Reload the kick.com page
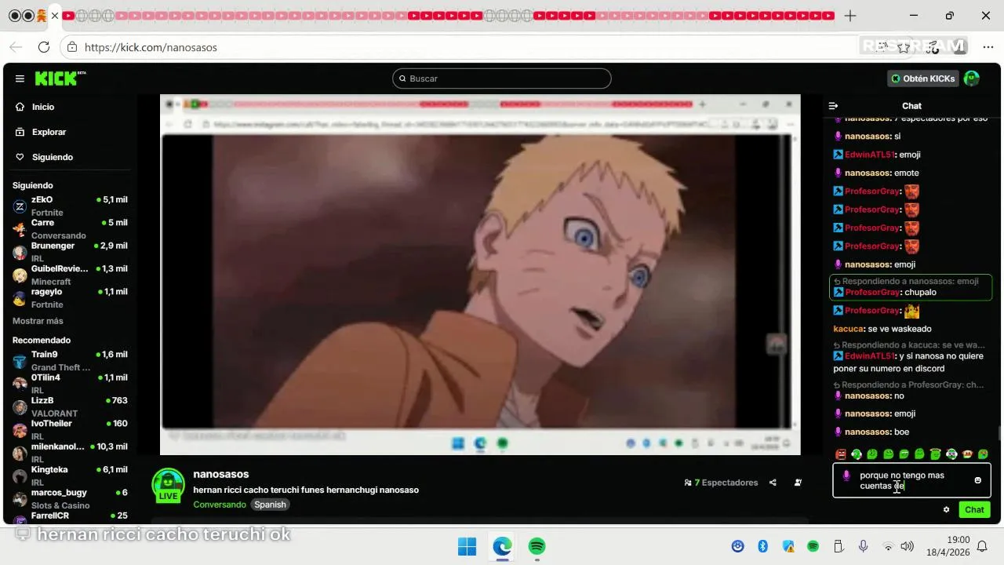The height and width of the screenshot is (565, 1004). [44, 47]
